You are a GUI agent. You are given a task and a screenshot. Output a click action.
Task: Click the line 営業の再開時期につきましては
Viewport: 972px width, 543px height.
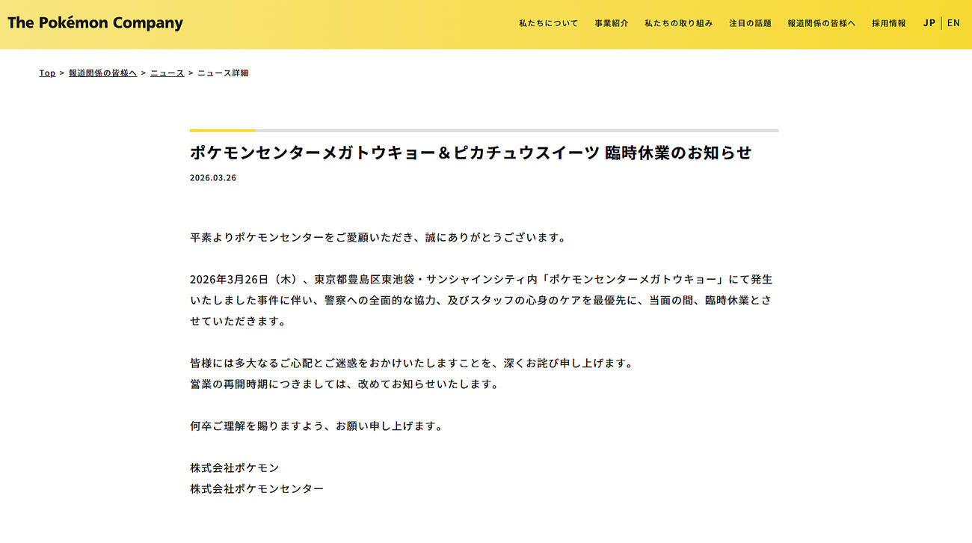click(x=344, y=384)
